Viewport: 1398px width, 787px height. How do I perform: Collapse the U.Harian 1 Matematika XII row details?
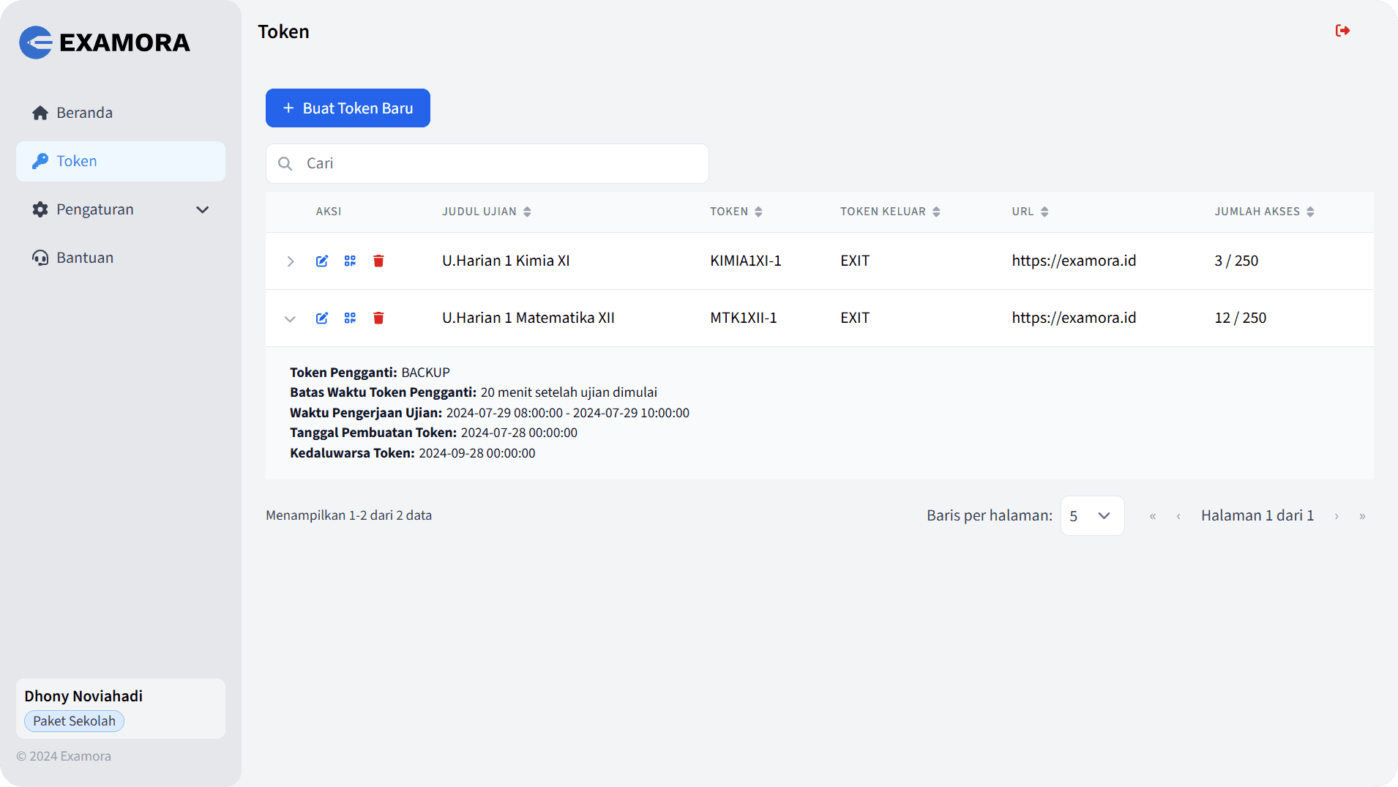coord(291,318)
